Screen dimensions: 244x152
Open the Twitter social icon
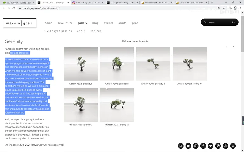tap(211, 146)
